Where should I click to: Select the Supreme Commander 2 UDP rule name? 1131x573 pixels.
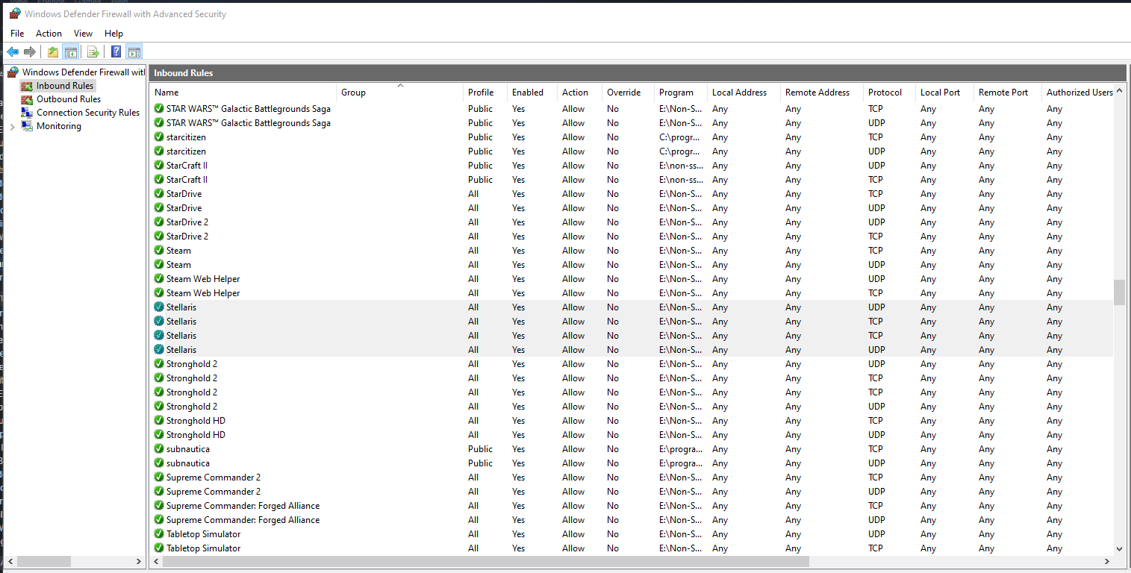point(214,492)
